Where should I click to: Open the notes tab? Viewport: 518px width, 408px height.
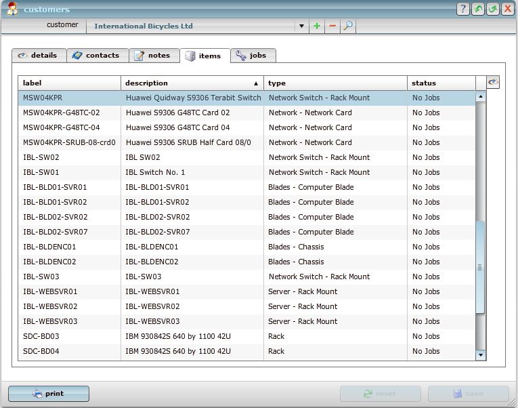pyautogui.click(x=154, y=56)
